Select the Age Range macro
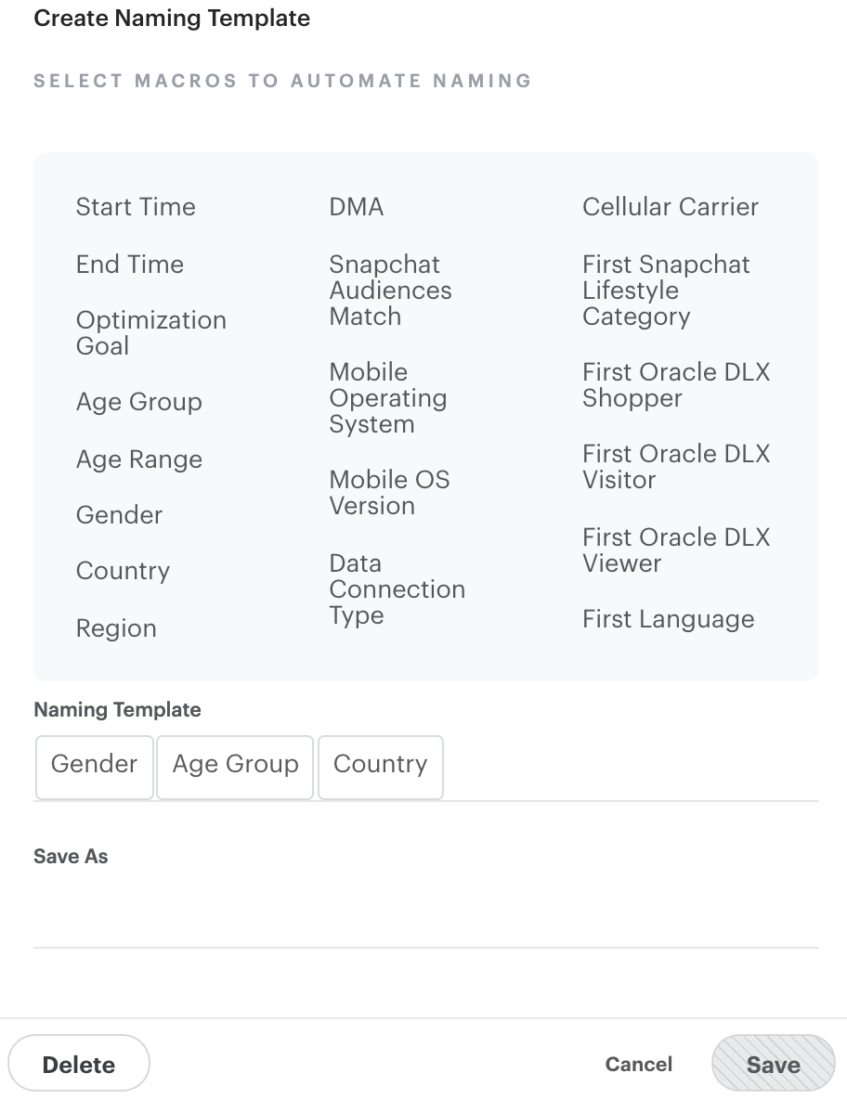Screen dimensions: 847x1099 pyautogui.click(x=138, y=459)
